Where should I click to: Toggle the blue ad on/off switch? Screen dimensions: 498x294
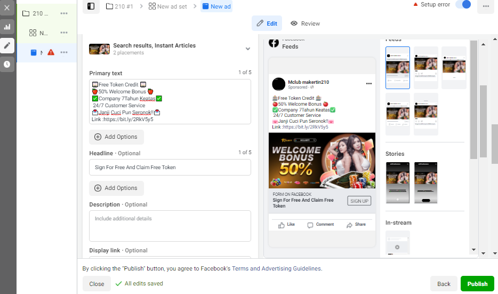[463, 4]
